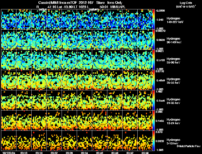Click the 'Stare Ions Only' title text
This screenshot has height=154, width=202.
pyautogui.click(x=109, y=3)
